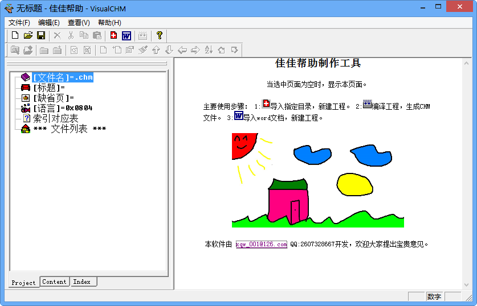Click the grayed move up arrow icon

[x=156, y=50]
